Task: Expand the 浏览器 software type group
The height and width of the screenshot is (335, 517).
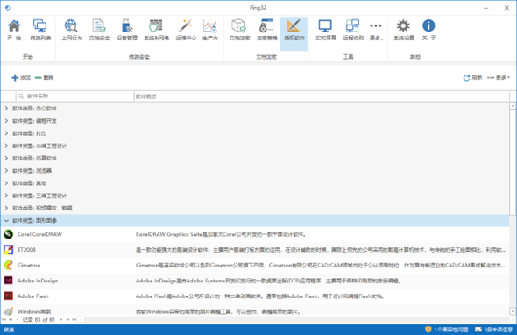Action: click(6, 171)
